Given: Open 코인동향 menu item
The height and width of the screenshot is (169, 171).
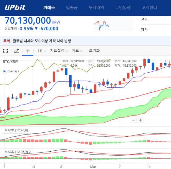Looking at the screenshot, I should (123, 8).
